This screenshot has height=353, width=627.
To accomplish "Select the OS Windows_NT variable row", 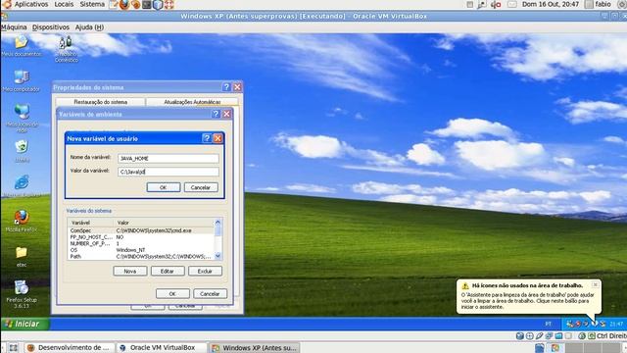I will [x=141, y=250].
